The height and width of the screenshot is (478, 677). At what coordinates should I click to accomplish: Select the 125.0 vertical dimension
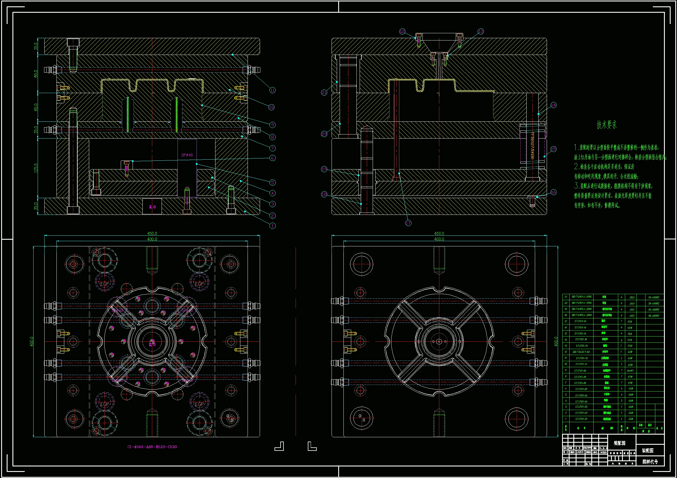click(x=36, y=168)
